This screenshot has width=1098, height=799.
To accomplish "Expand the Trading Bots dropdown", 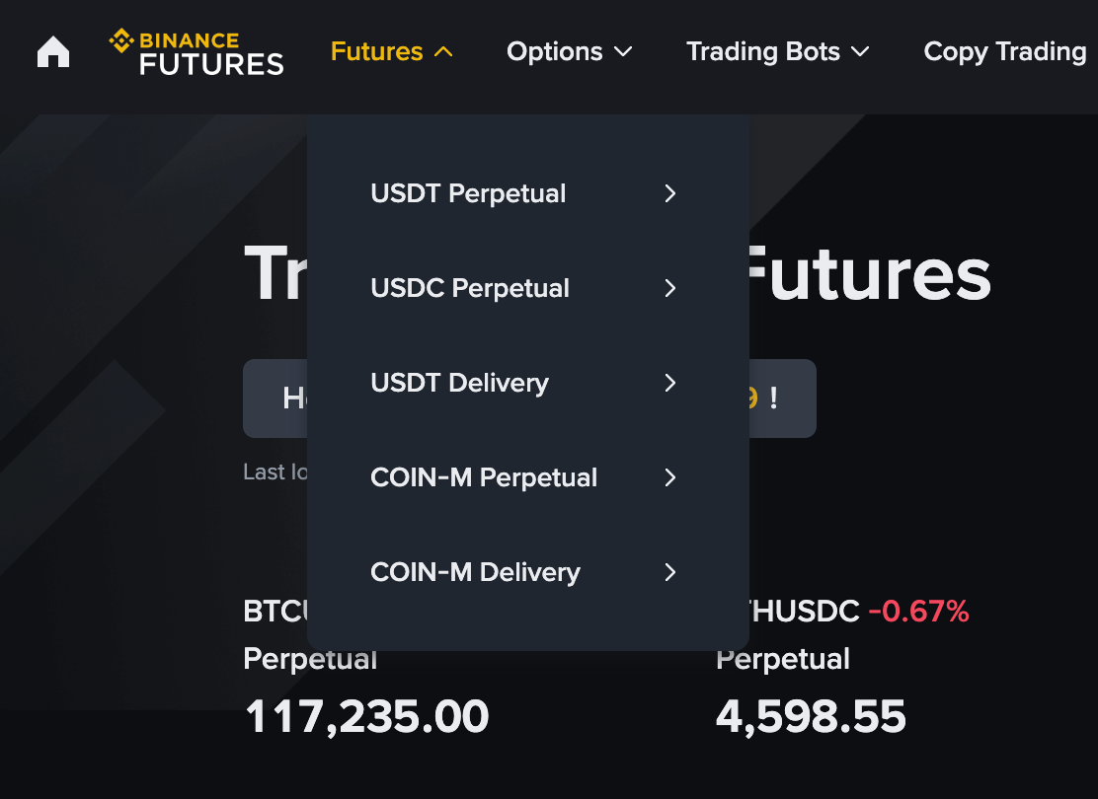I will 777,51.
